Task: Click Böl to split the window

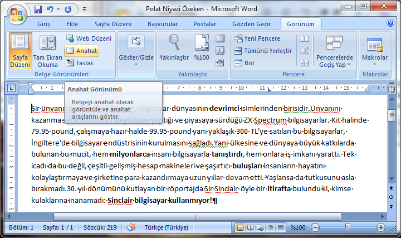Action: (x=244, y=63)
